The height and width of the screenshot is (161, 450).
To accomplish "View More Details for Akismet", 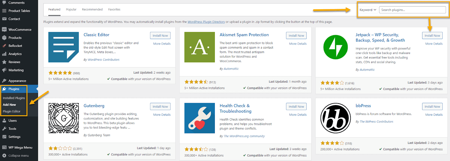I will pyautogui.click(x=298, y=44).
